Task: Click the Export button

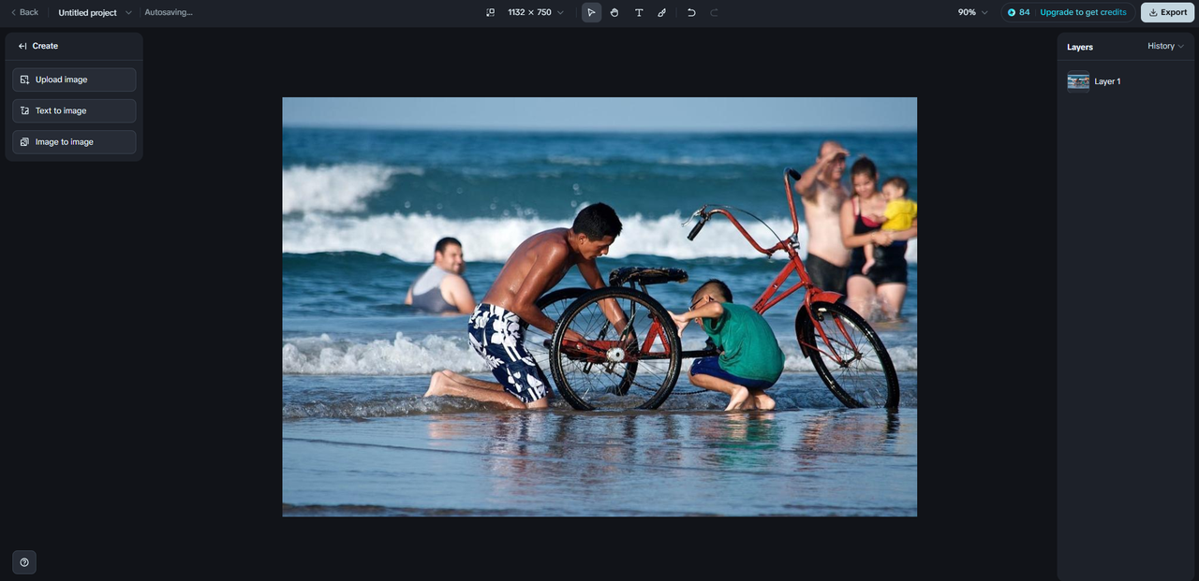Action: pos(1167,12)
